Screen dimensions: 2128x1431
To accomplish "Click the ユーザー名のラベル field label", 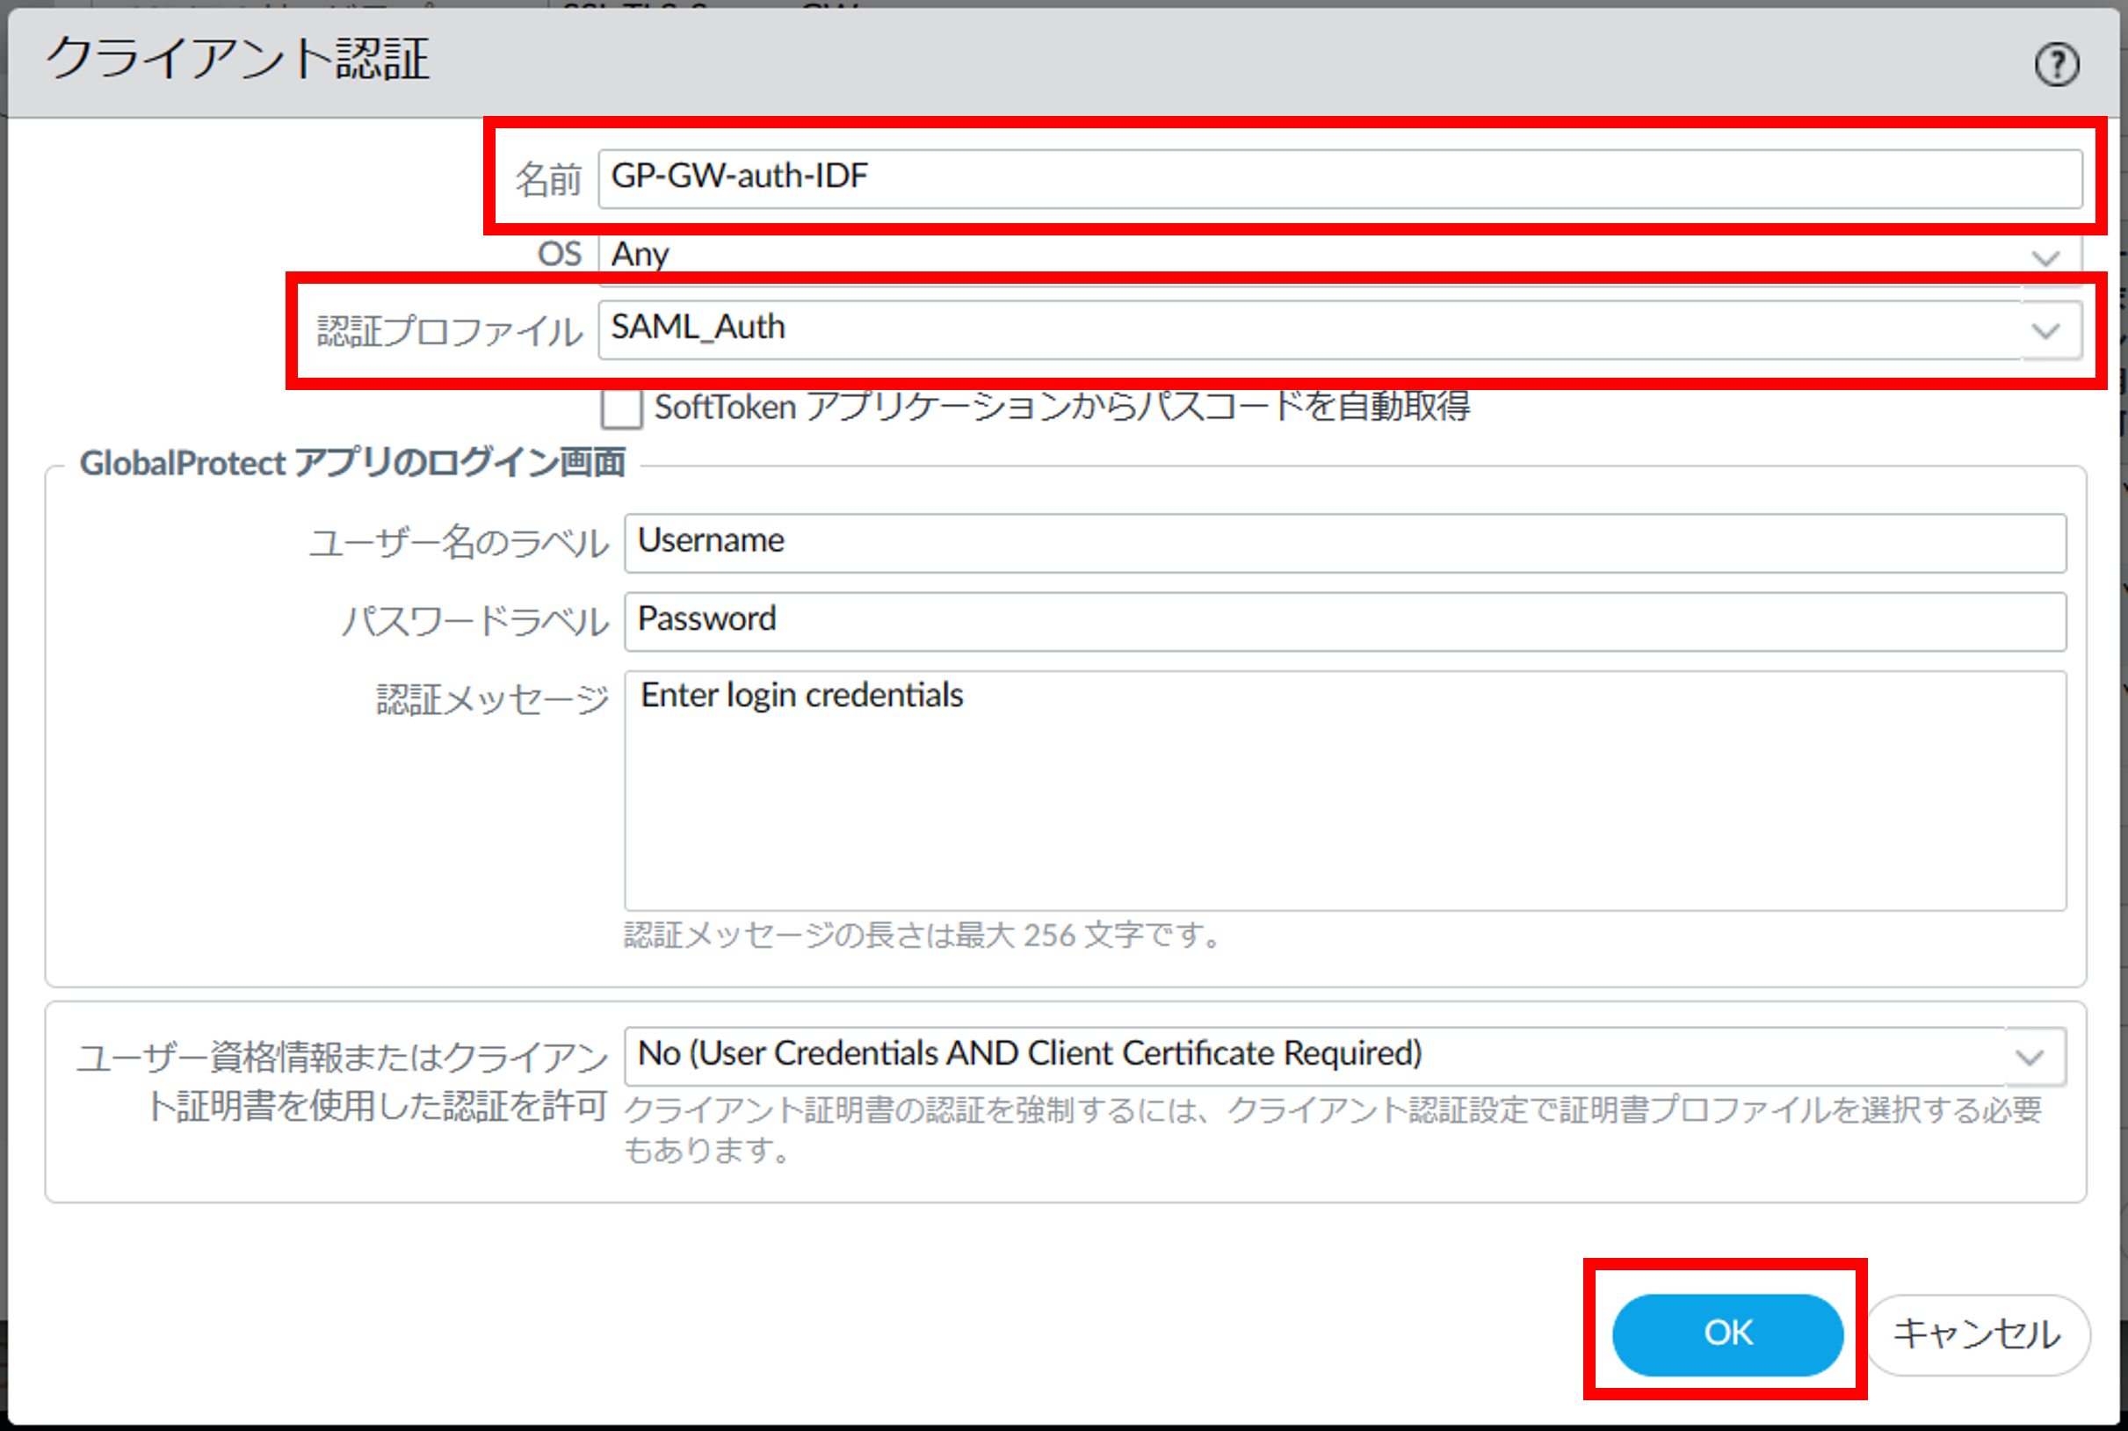I will pyautogui.click(x=458, y=543).
